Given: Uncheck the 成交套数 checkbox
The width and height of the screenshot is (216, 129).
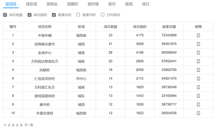Looking at the screenshot, I should (x=5, y=15).
